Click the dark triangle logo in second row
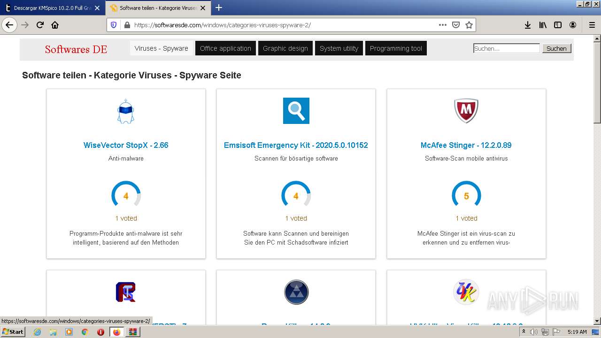601x338 pixels. pyautogui.click(x=296, y=292)
